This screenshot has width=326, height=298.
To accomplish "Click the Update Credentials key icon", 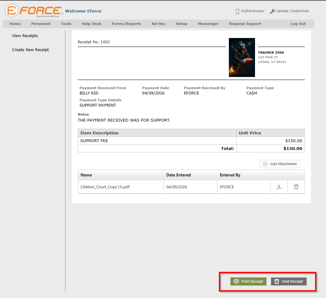I will pos(272,11).
